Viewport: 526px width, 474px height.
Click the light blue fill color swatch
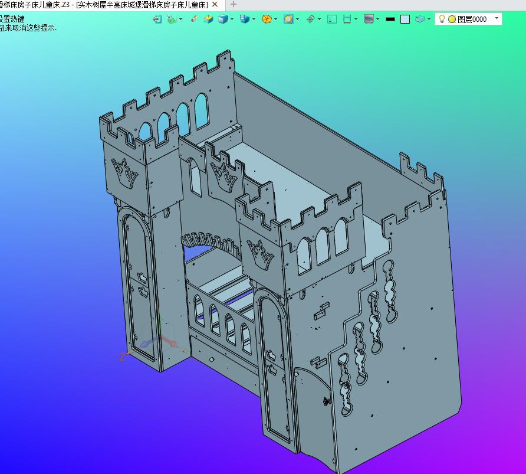(405, 19)
